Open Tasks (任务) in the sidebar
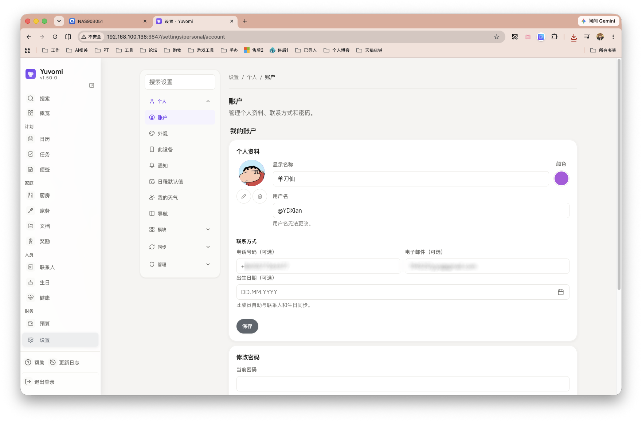The image size is (642, 422). (x=60, y=154)
